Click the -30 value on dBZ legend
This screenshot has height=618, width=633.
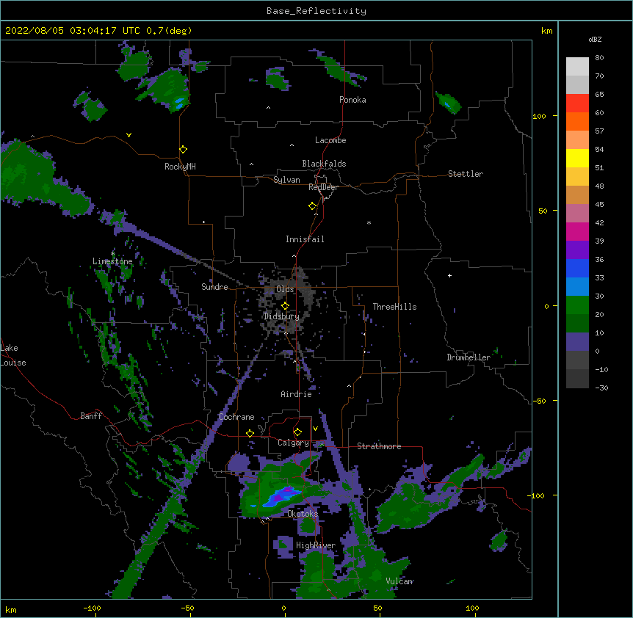click(601, 388)
